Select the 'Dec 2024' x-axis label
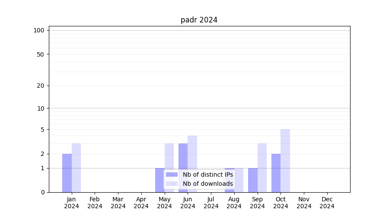 tap(327, 203)
